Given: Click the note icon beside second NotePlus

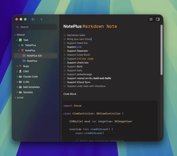Looking at the screenshot, I should point(24,61).
